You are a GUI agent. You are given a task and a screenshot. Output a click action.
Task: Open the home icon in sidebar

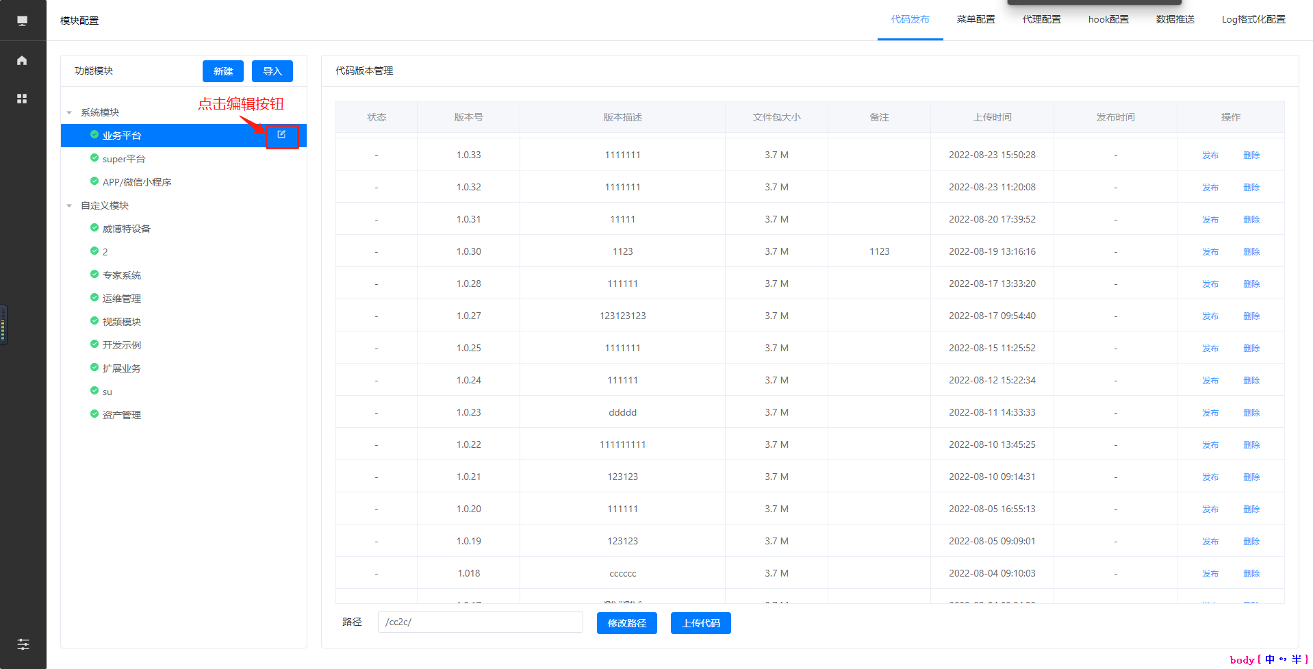pos(22,60)
